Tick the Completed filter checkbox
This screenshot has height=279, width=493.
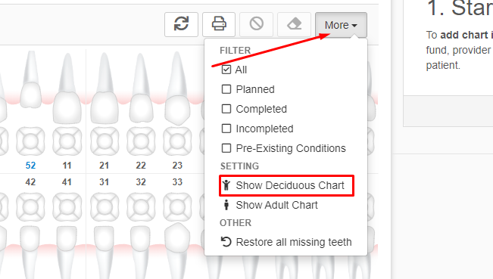(x=226, y=109)
